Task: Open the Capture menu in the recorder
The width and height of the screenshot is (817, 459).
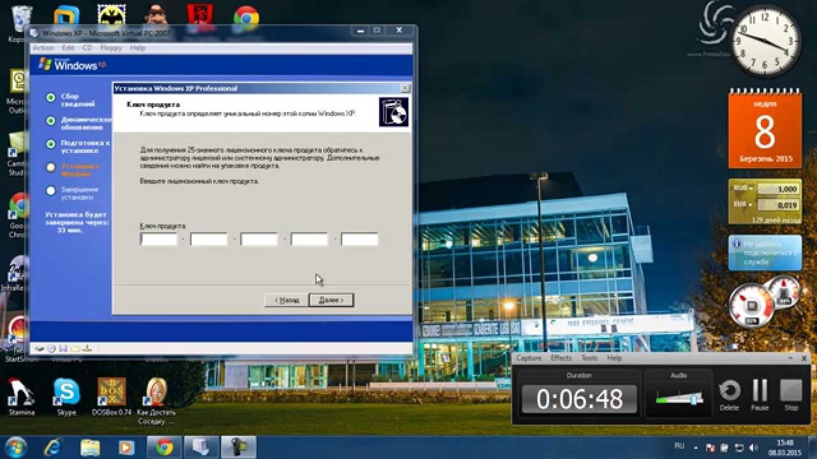Action: [528, 358]
